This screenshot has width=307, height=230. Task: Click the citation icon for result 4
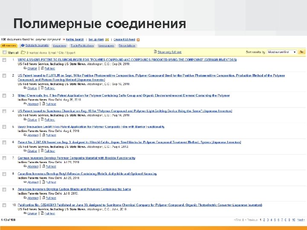(25, 119)
